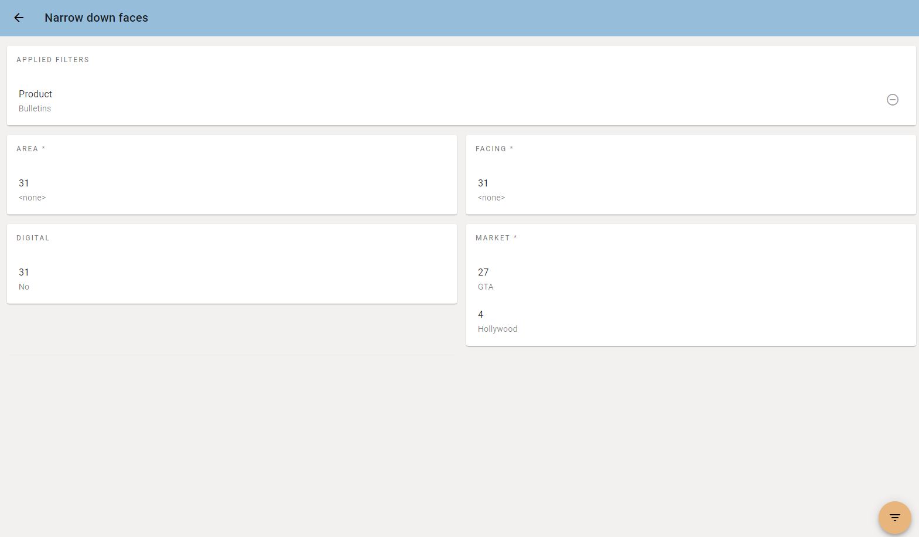This screenshot has width=919, height=537.
Task: Select the GTA market option
Action: click(691, 278)
